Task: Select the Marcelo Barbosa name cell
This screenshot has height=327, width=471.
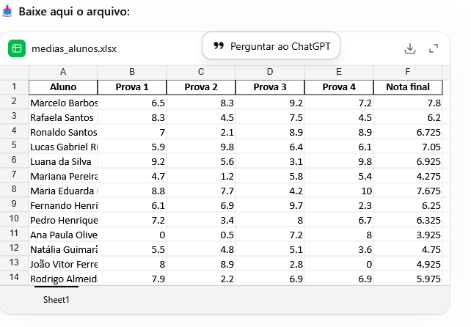Action: (63, 103)
